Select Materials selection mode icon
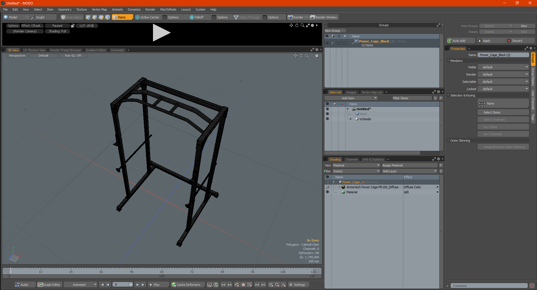Viewport: 537px width, 290px height. [x=107, y=17]
